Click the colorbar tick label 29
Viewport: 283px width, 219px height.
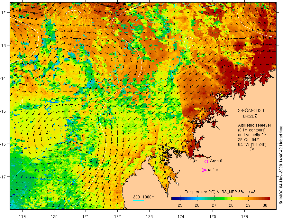[x=248, y=205]
